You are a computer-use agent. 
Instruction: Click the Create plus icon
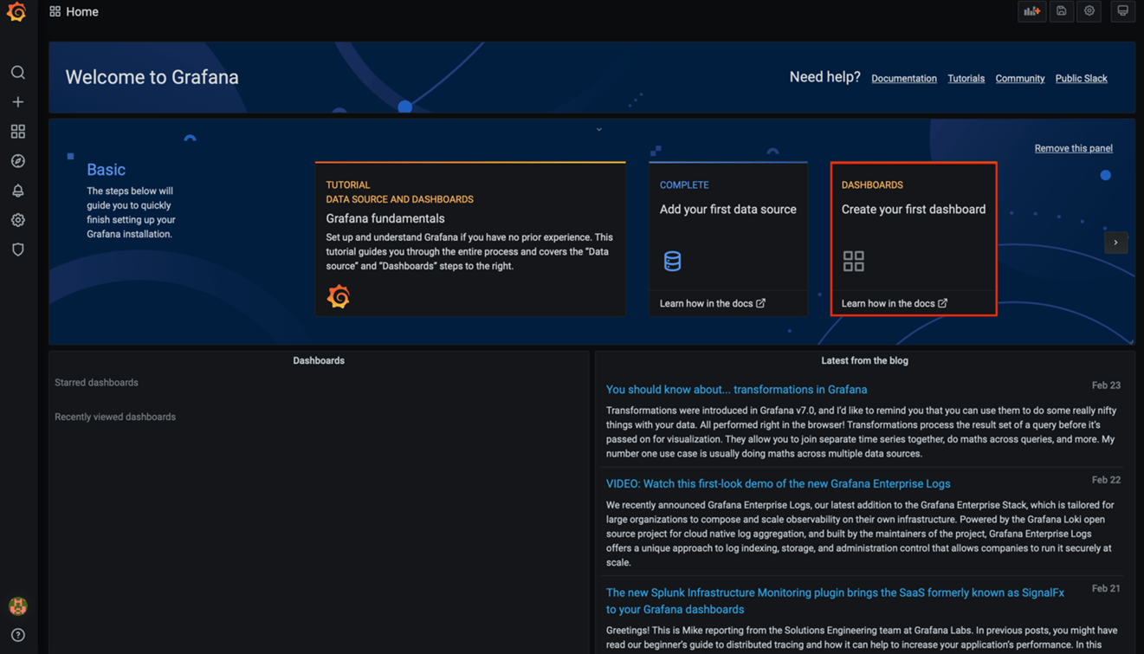pyautogui.click(x=17, y=102)
